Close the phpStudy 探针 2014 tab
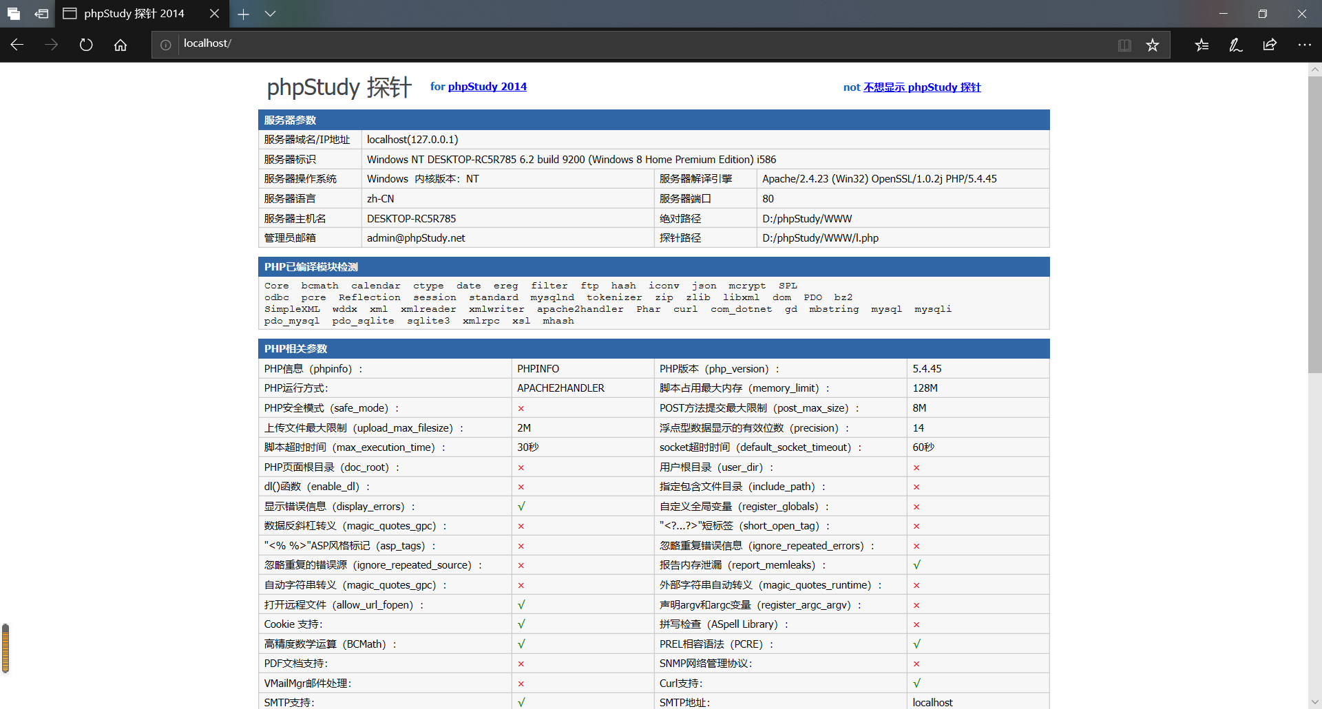Viewport: 1322px width, 709px height. click(x=214, y=14)
